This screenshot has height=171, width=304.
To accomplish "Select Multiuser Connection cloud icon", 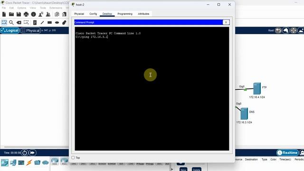I will (x=46, y=162).
